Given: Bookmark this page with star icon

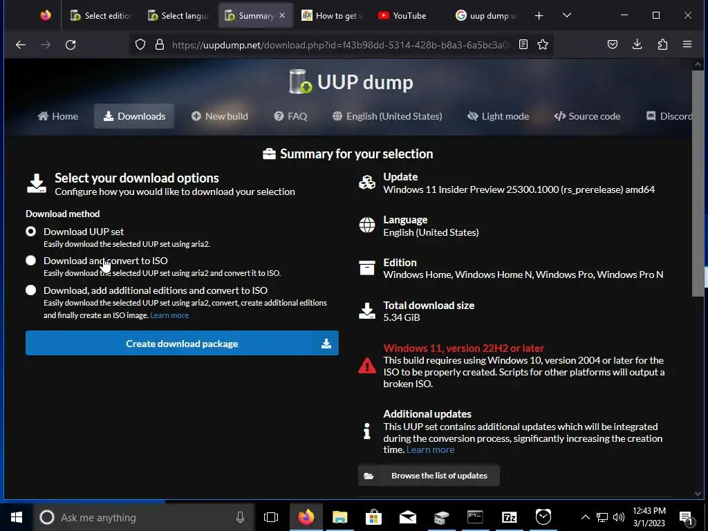Looking at the screenshot, I should tap(543, 44).
